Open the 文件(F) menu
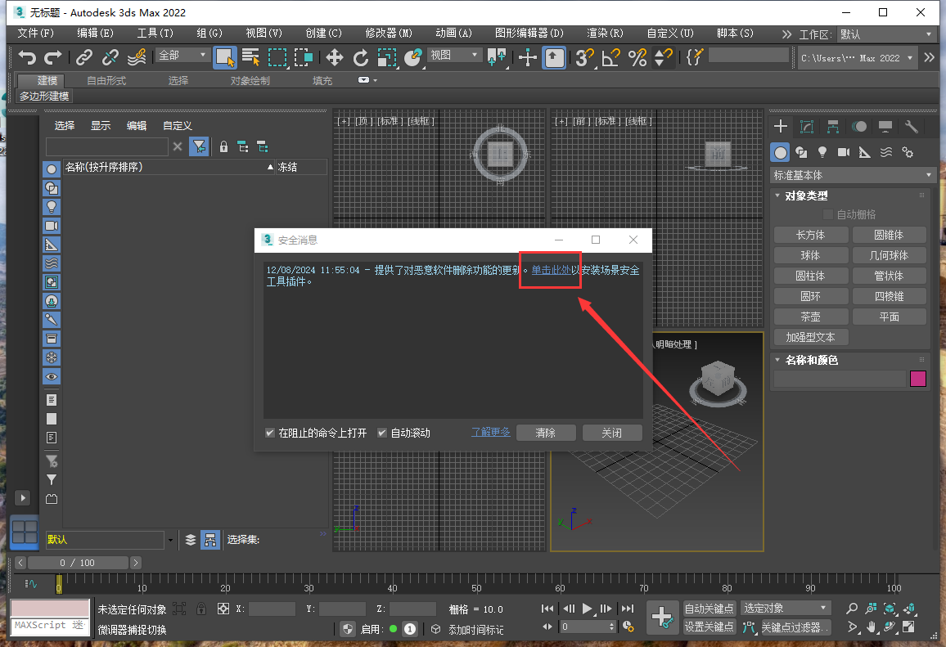 35,34
